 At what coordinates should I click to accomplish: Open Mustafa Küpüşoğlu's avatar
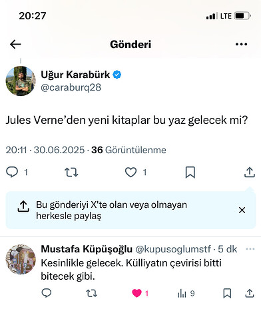[x=21, y=259]
